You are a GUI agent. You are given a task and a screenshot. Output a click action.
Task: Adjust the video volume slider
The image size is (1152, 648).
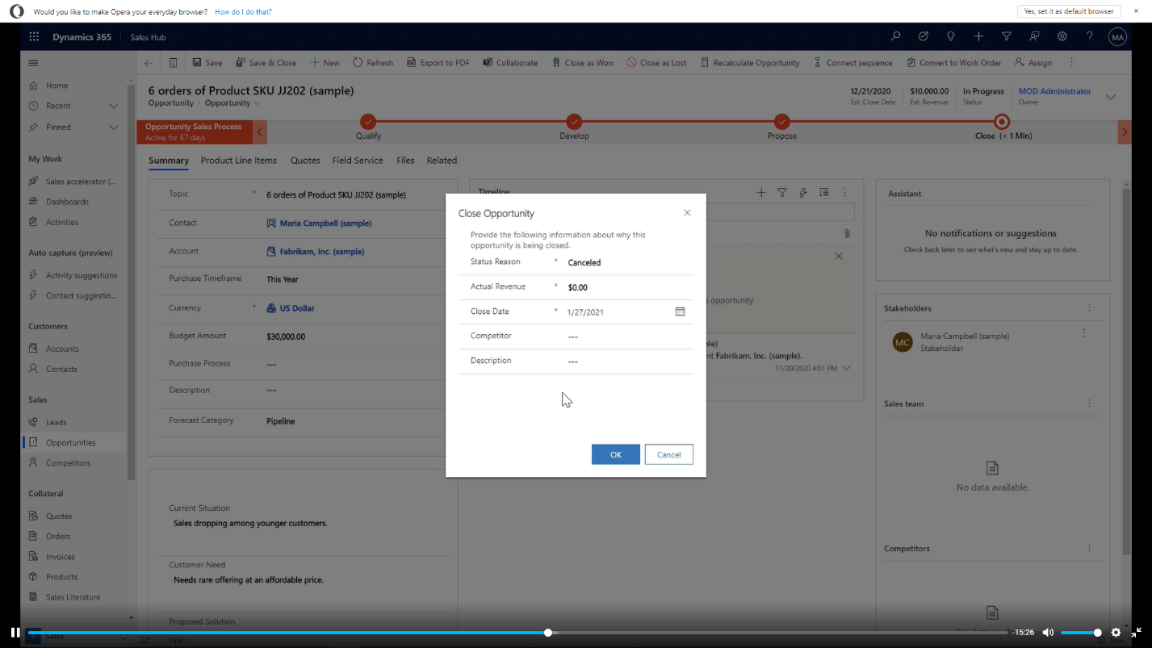[1080, 633]
